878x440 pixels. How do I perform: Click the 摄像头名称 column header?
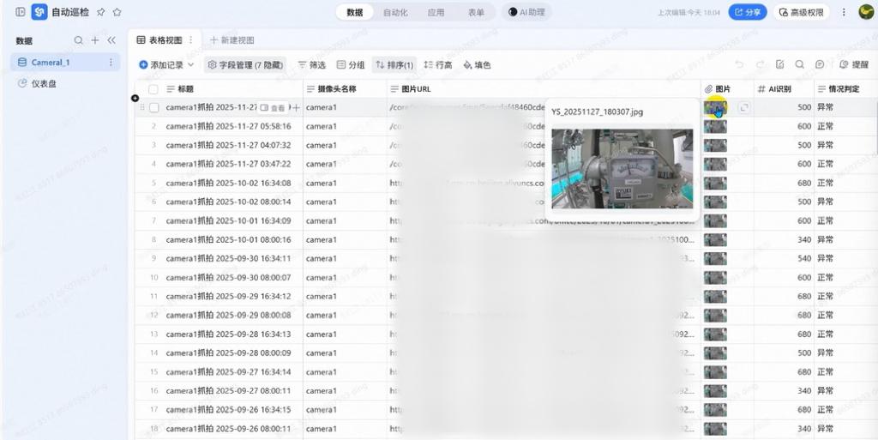pyautogui.click(x=345, y=89)
